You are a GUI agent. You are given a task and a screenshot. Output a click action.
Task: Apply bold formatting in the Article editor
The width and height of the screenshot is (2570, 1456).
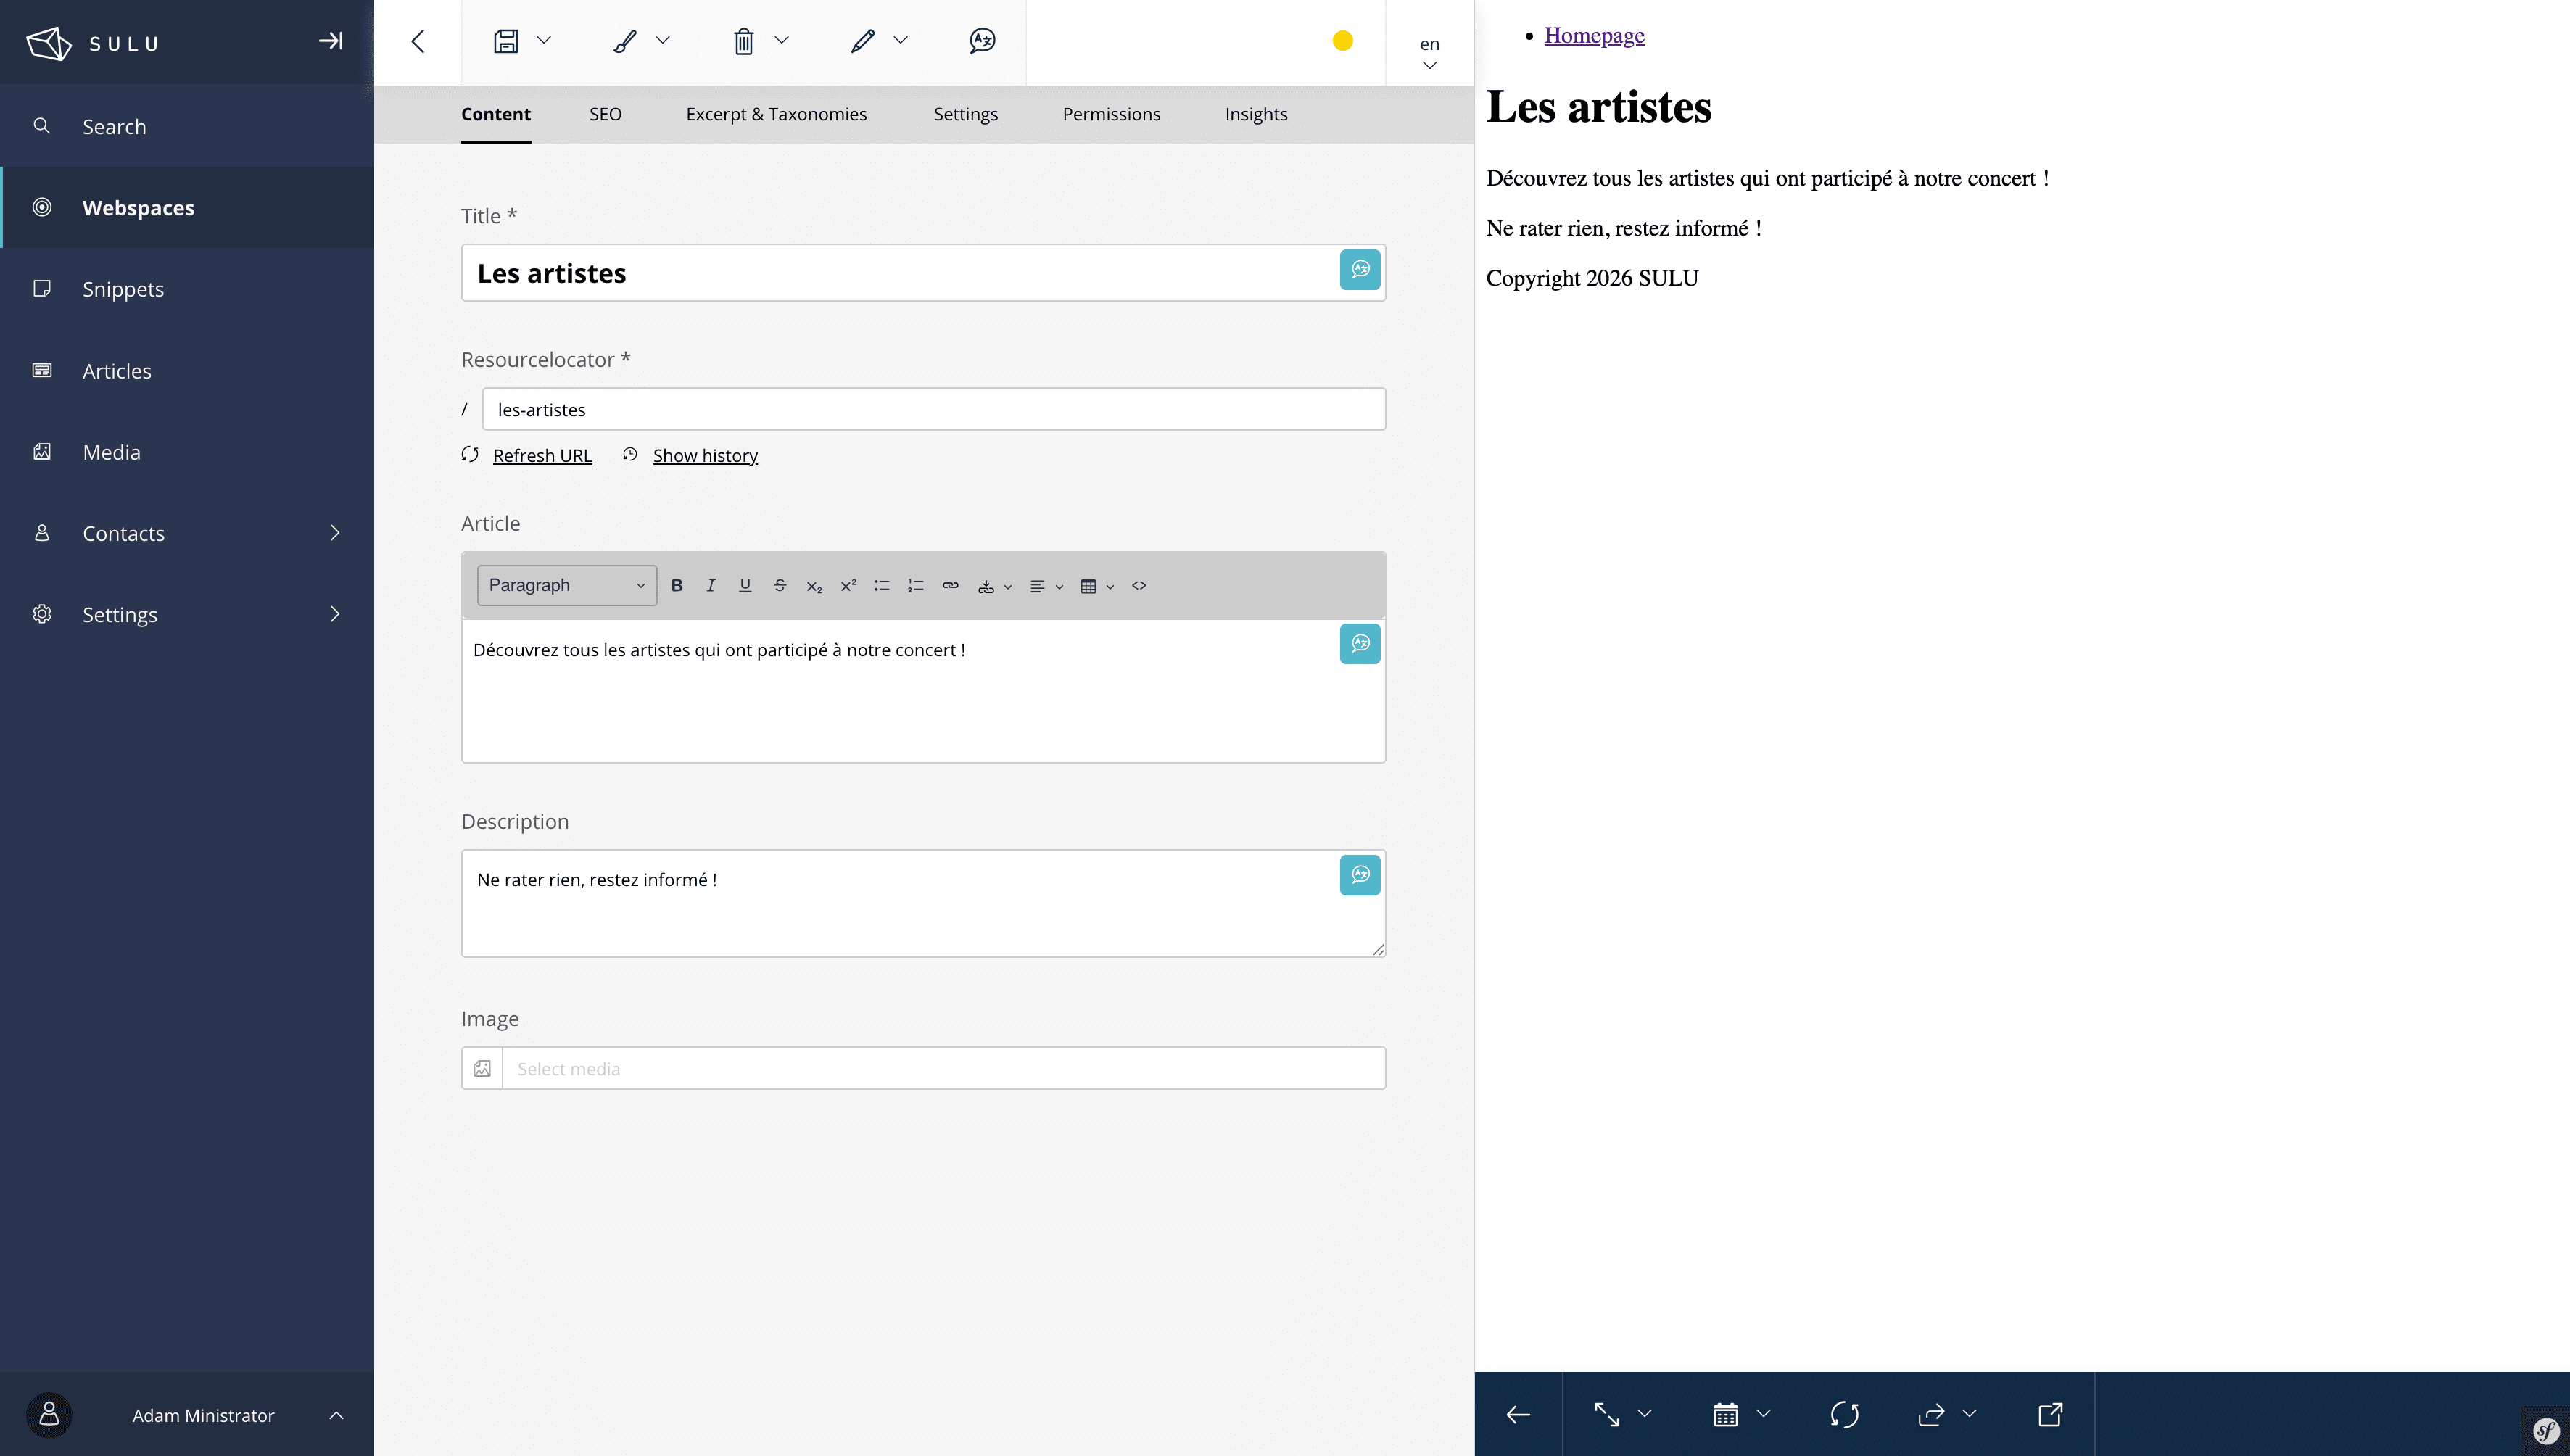pos(677,585)
